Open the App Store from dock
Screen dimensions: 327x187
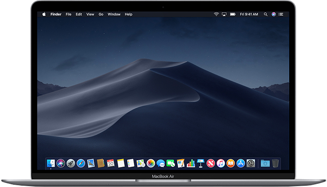point(241,163)
